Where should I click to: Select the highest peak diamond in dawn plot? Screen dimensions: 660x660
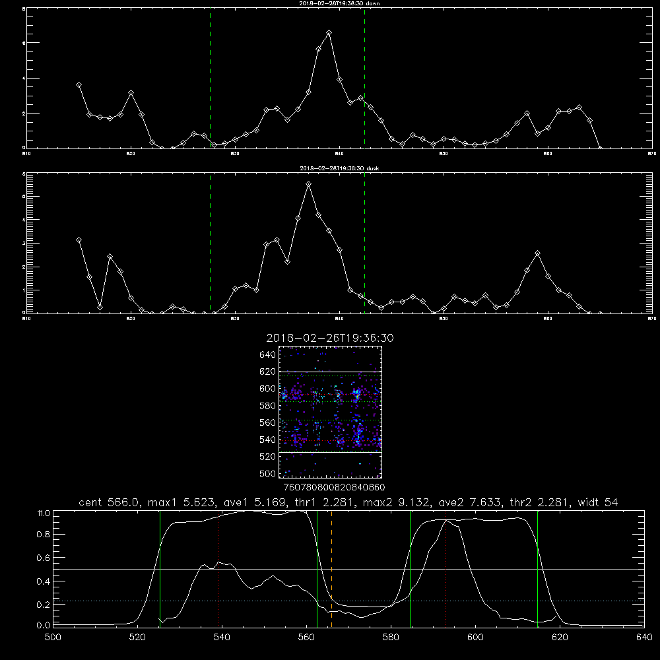pyautogui.click(x=329, y=33)
